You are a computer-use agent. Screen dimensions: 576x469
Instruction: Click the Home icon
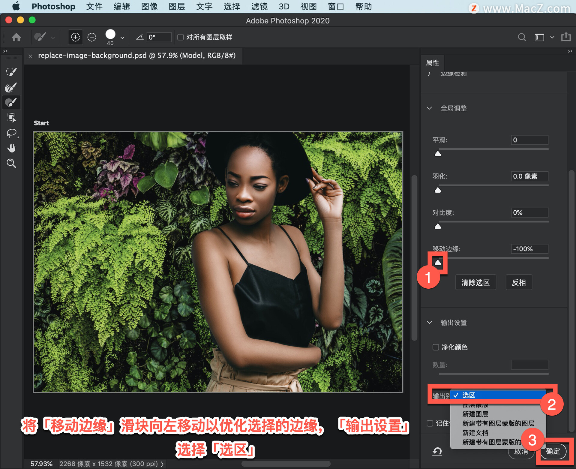coord(16,37)
